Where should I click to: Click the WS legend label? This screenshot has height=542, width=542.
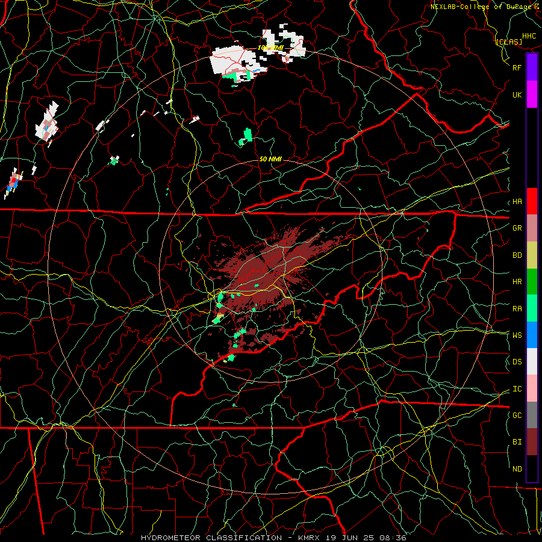pos(517,335)
